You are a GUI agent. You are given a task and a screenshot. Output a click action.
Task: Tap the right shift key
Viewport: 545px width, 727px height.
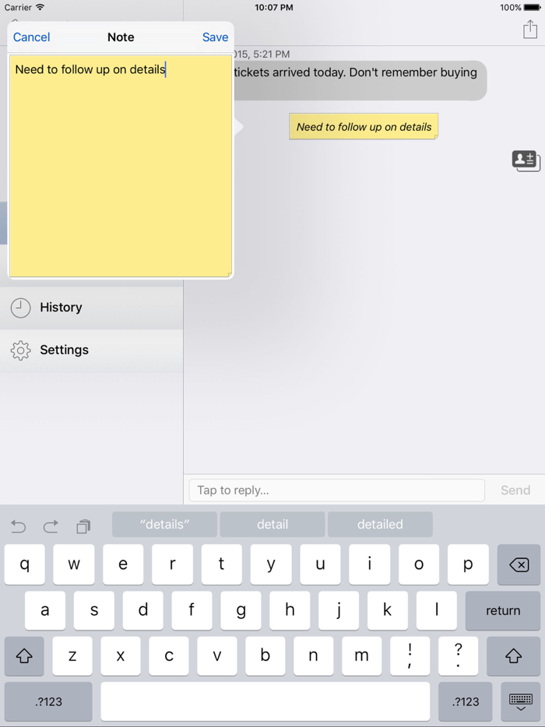pyautogui.click(x=513, y=655)
